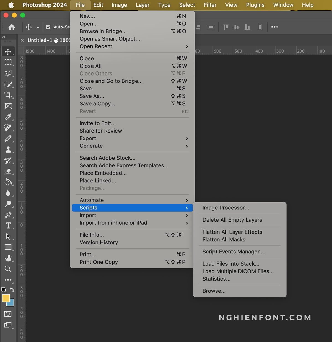Select the Eyedropper tool

[8, 117]
